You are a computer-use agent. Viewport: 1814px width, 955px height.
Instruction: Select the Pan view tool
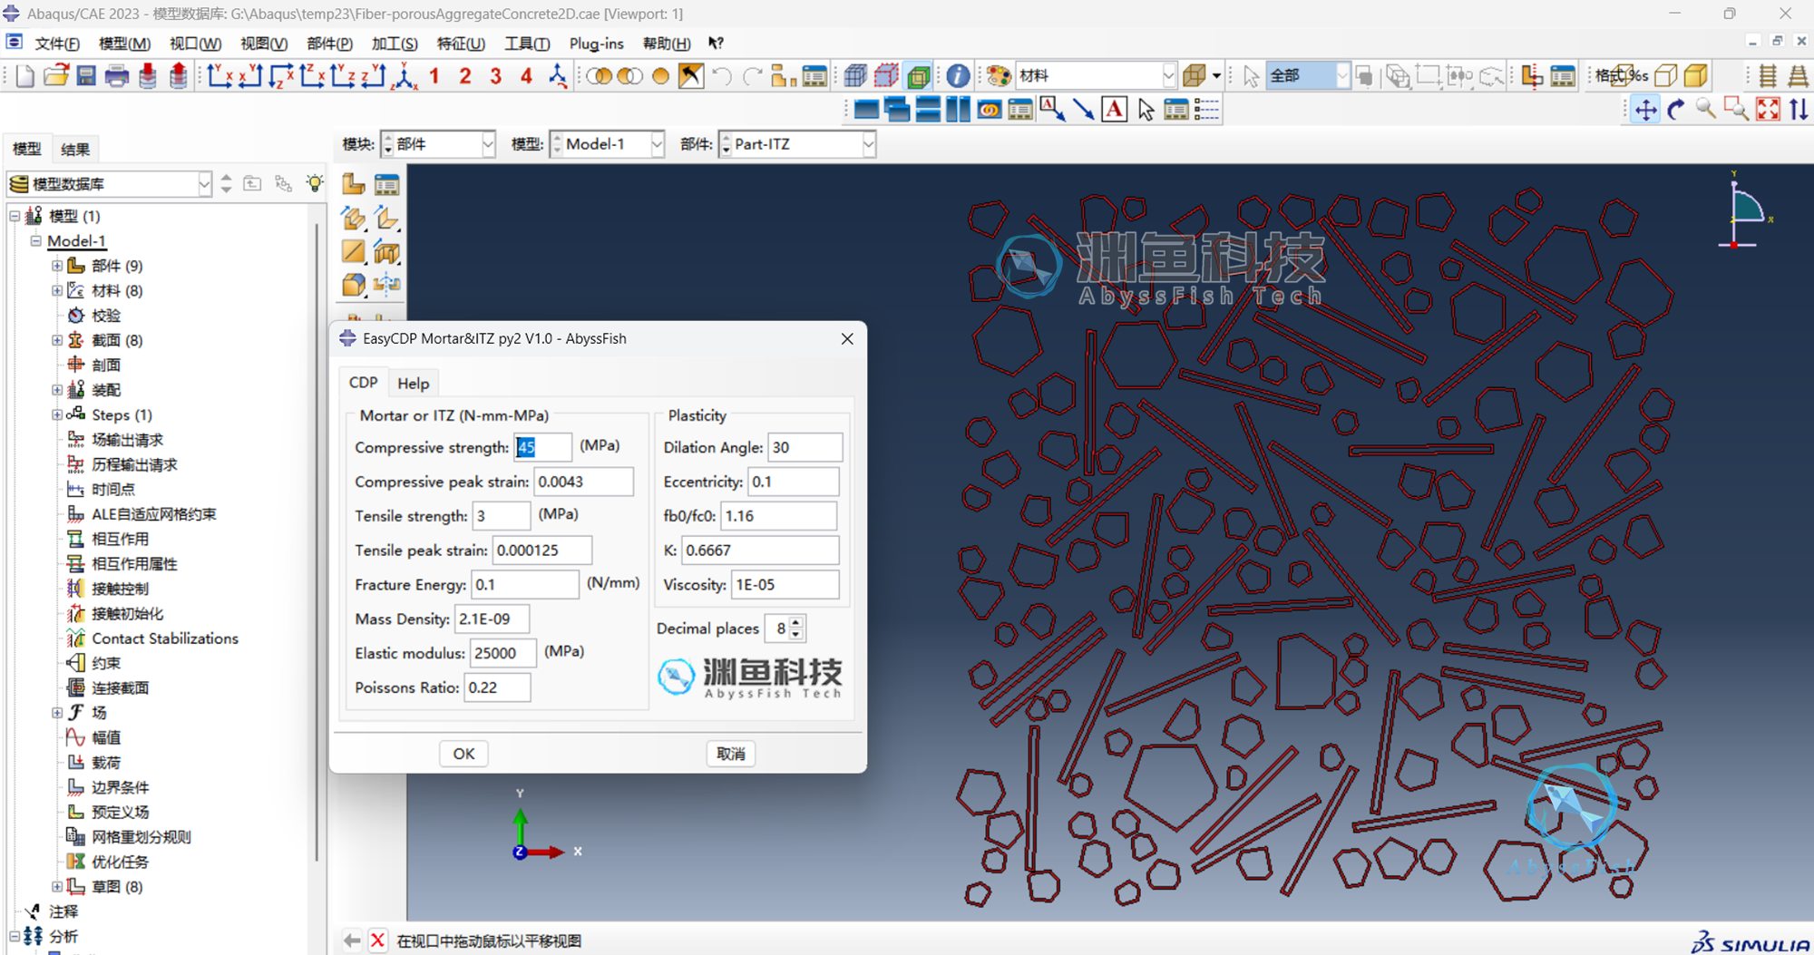(1645, 110)
